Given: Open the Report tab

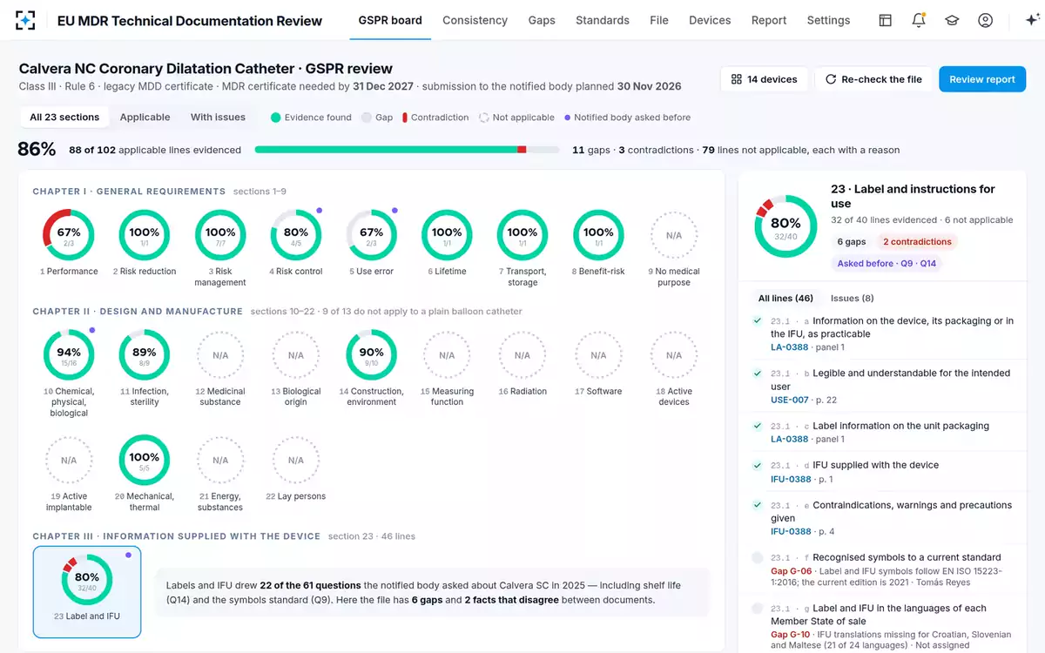Looking at the screenshot, I should click(x=769, y=20).
